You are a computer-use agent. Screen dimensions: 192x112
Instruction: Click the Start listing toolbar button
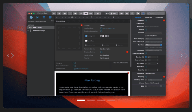[114, 14]
